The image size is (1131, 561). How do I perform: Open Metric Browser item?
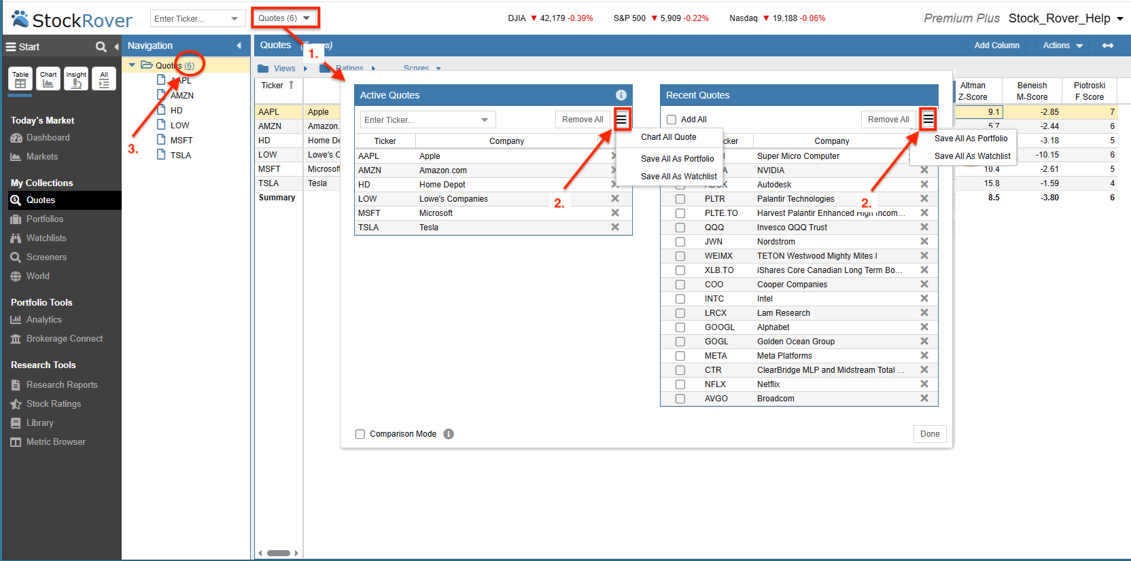click(48, 442)
